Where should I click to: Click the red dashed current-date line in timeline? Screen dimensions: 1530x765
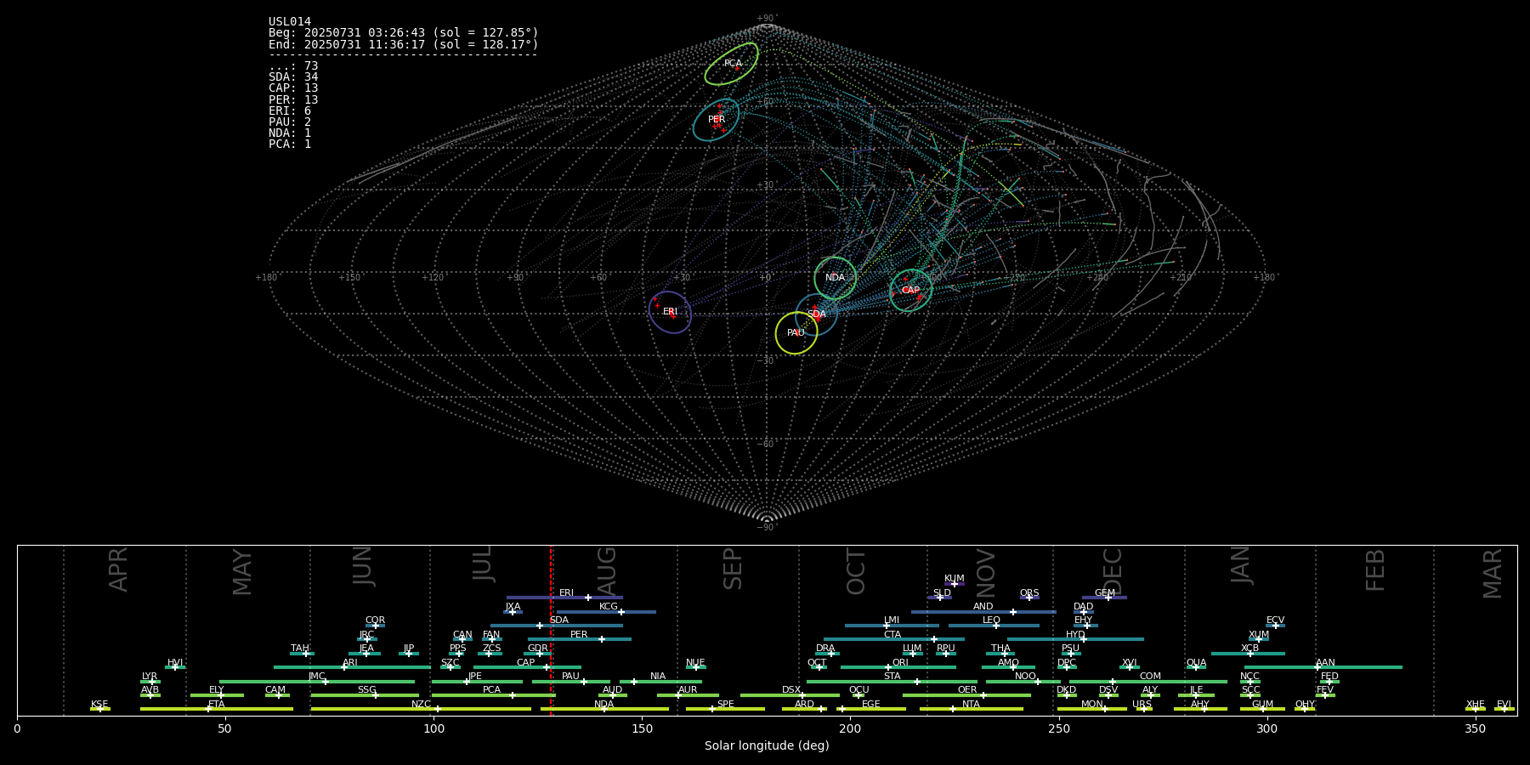click(551, 629)
